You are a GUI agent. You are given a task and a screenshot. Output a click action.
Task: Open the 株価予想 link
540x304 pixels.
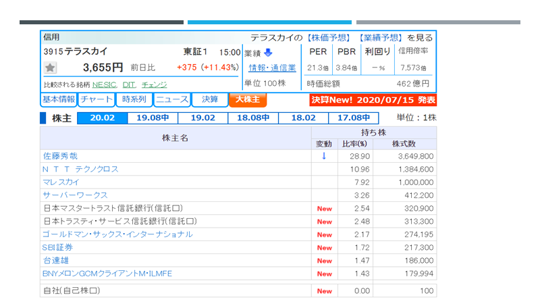(x=329, y=38)
